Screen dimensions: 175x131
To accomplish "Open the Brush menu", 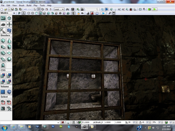I will (x=22, y=5).
